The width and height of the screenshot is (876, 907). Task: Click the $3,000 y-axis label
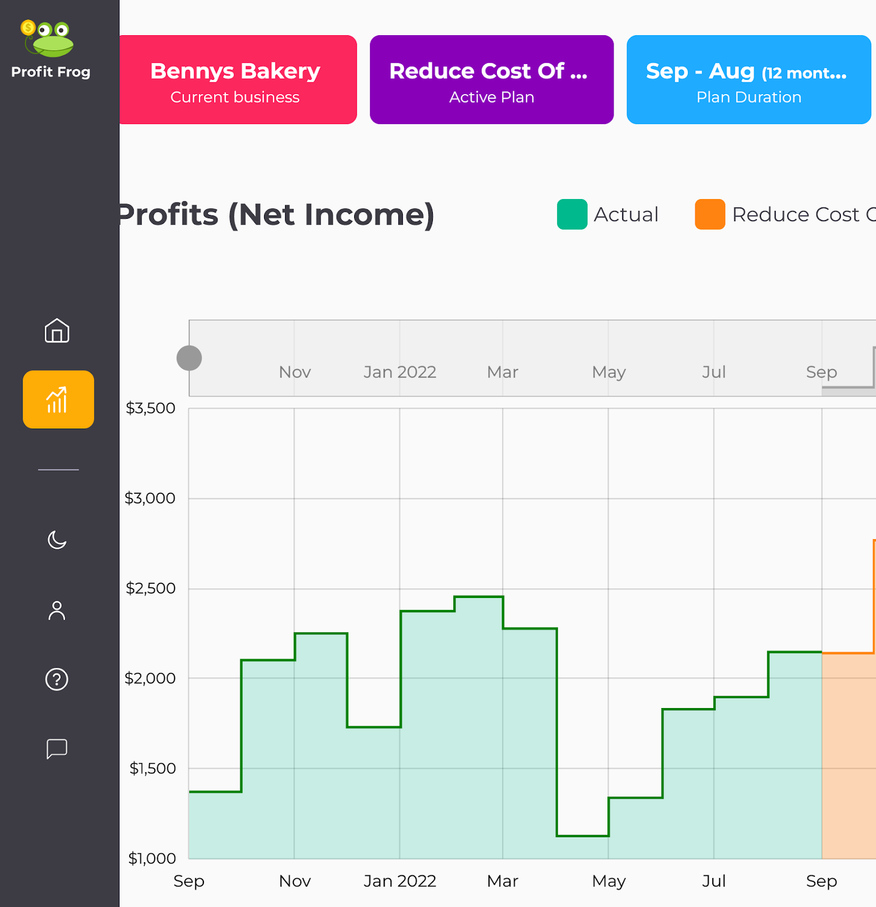150,498
